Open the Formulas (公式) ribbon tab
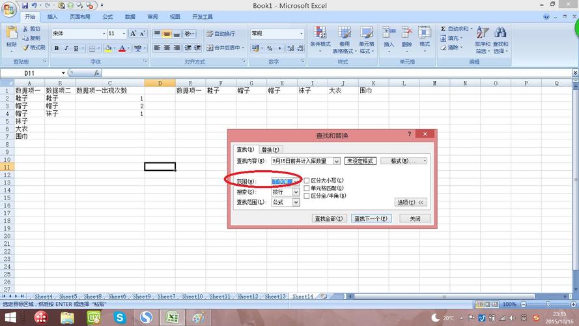 [x=107, y=17]
